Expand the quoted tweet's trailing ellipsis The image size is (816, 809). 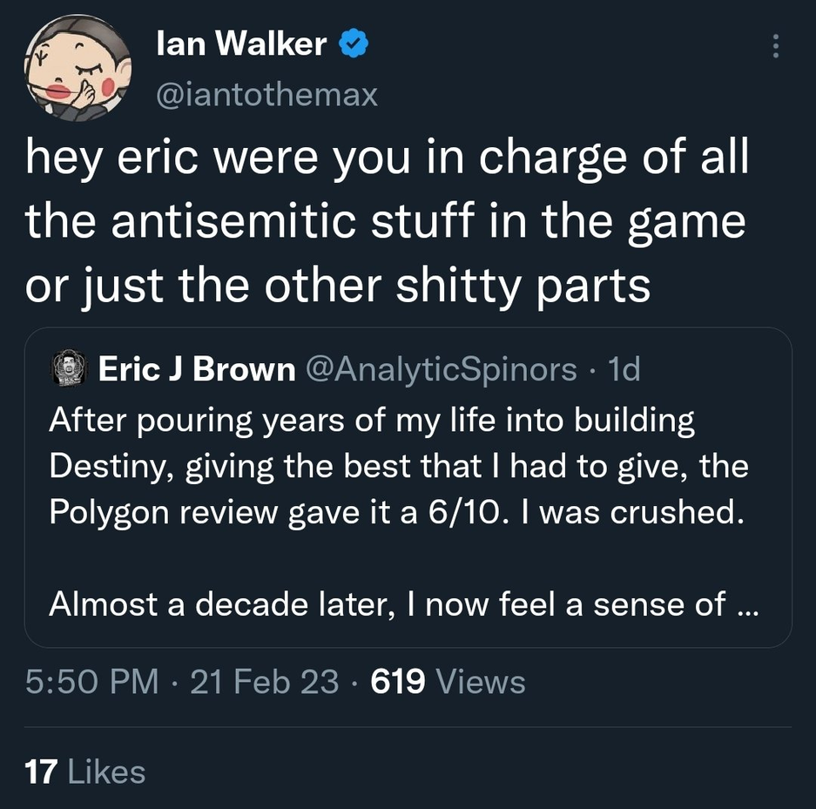tap(746, 604)
